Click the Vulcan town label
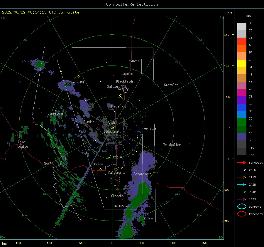264x247 pixels. [x=149, y=218]
